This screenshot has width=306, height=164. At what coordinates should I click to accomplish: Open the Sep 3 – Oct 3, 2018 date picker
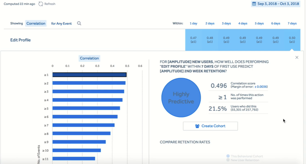(x=275, y=4)
